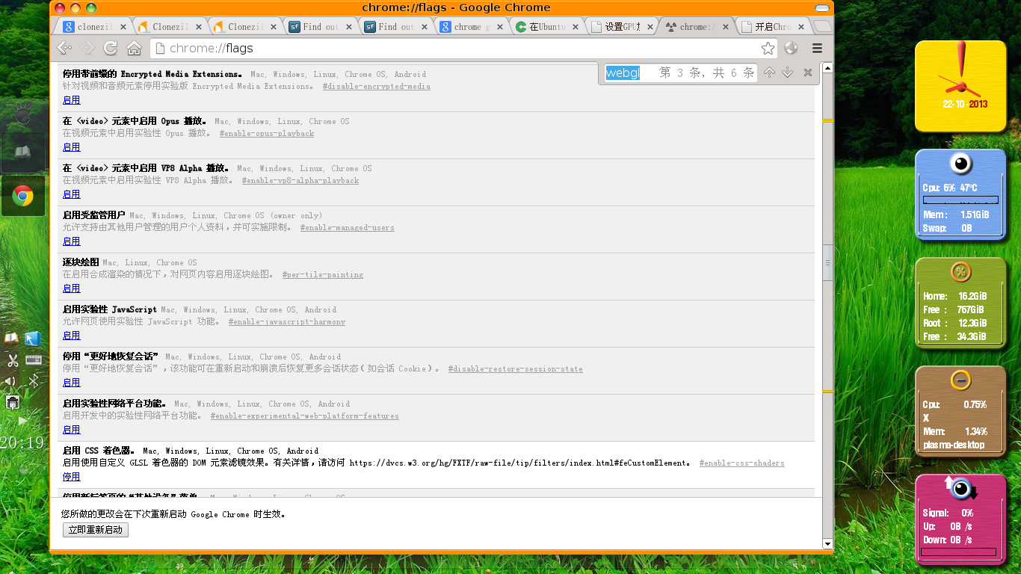Image resolution: width=1021 pixels, height=574 pixels.
Task: Open the Klipper scissors tray icon
Action: pyautogui.click(x=13, y=360)
